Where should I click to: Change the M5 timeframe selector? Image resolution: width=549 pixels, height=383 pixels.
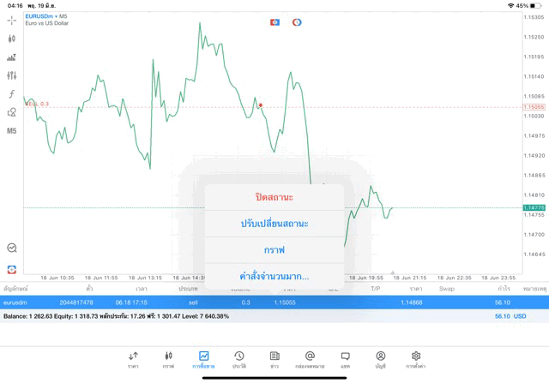(x=11, y=131)
